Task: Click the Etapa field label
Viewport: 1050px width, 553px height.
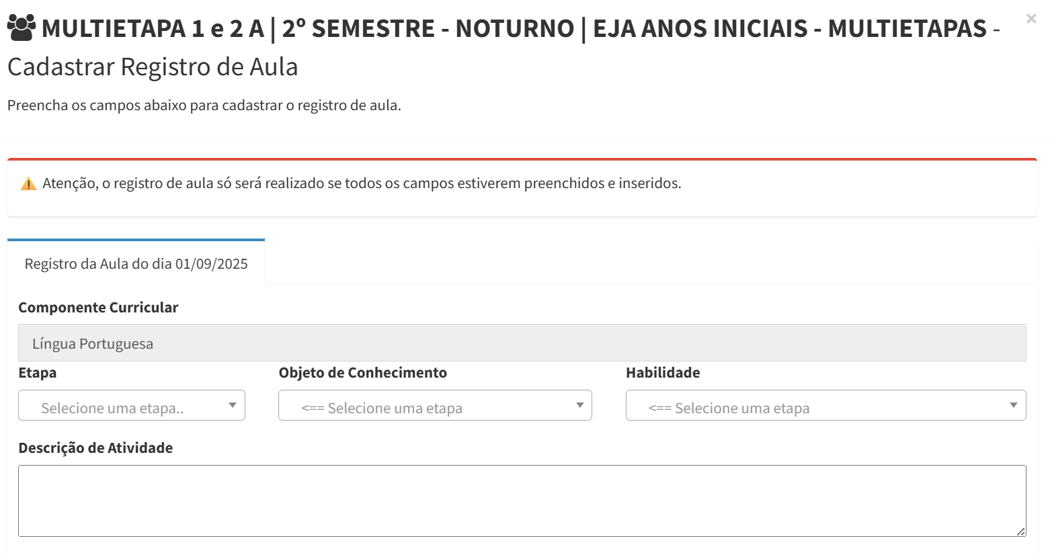Action: (38, 373)
